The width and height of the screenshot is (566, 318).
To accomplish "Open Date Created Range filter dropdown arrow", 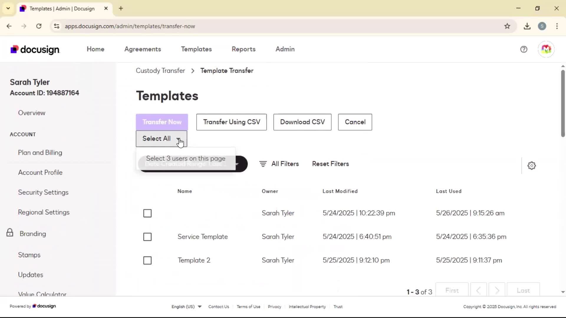I will pyautogui.click(x=237, y=164).
